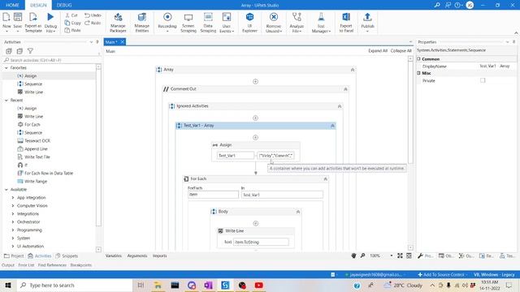Add activity with plus icon above Comment Out

pos(255,81)
